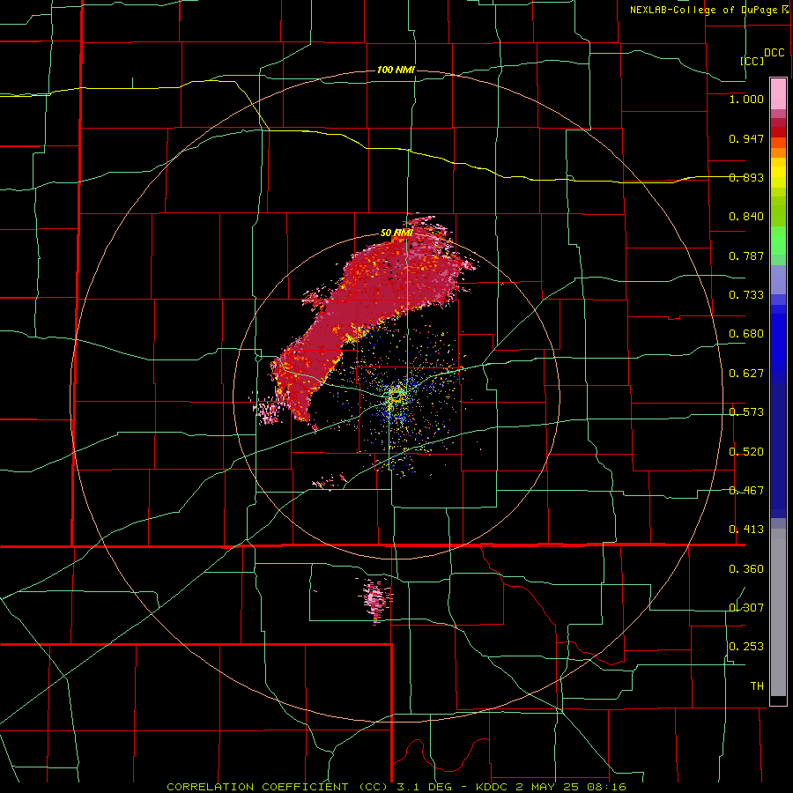Select the 0.893 scale value
Image resolution: width=793 pixels, height=793 pixels.
746,177
